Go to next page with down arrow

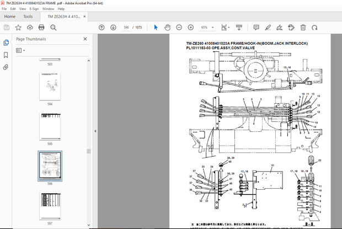coord(113,28)
